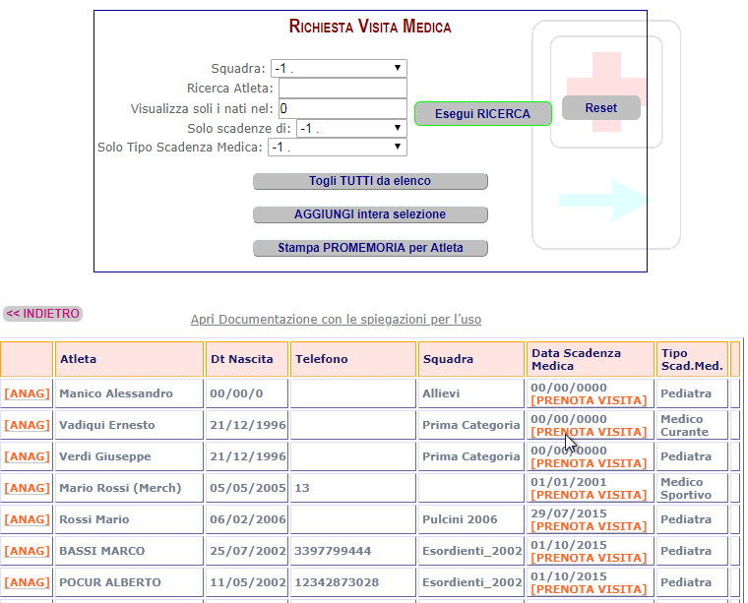Click PRENOTA VISITA for BASSI MARCO

pos(589,558)
